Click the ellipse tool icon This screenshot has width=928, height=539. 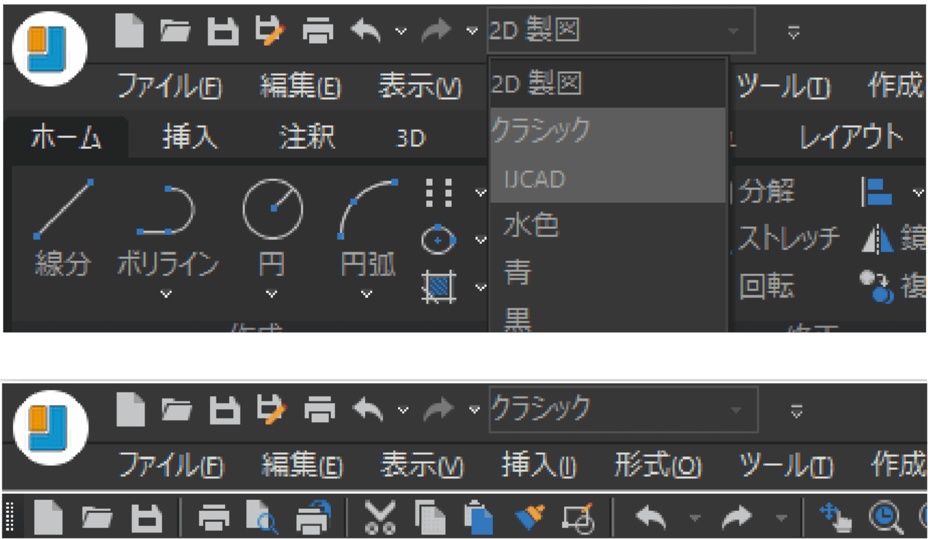click(x=438, y=240)
